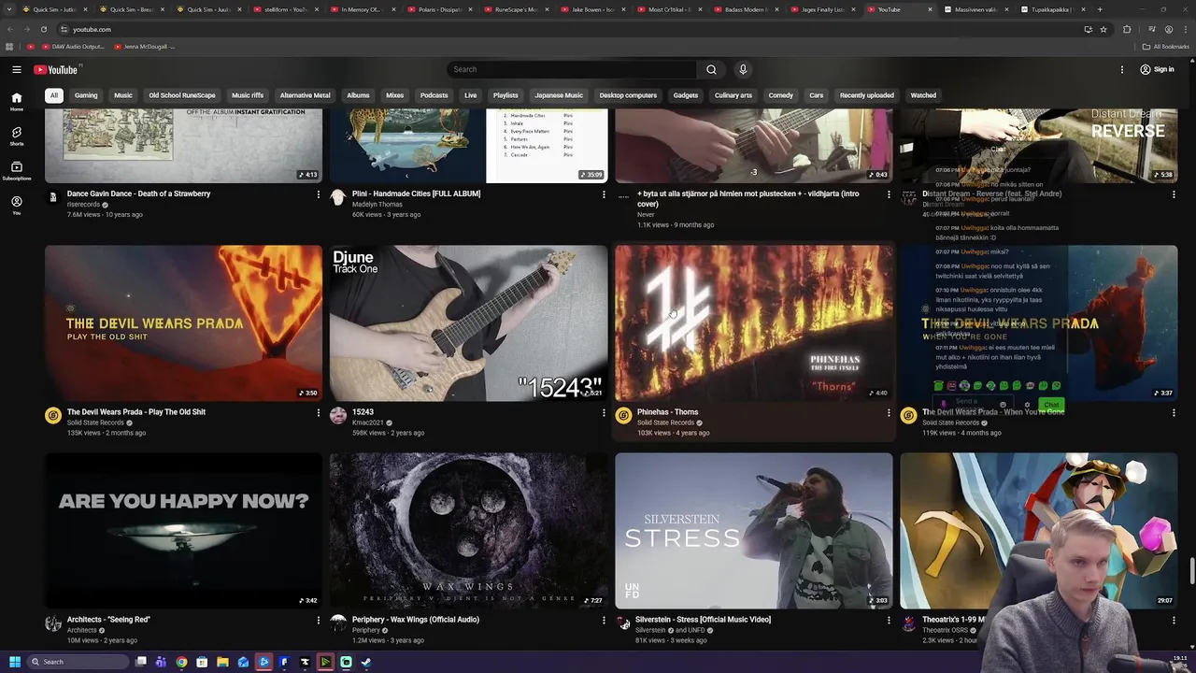Open options menu for the 15243 video
1196x673 pixels.
click(x=604, y=412)
